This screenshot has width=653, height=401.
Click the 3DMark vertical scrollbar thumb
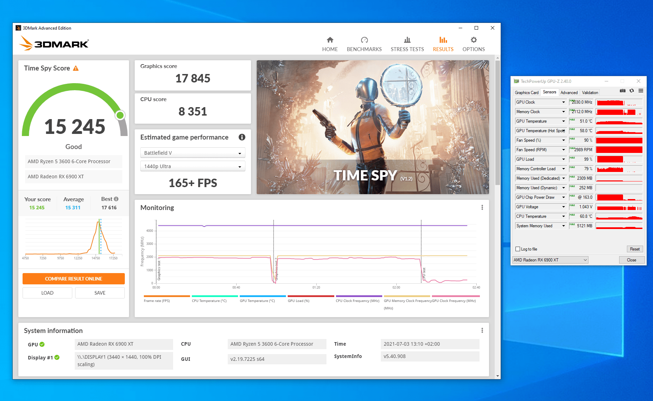pos(498,122)
